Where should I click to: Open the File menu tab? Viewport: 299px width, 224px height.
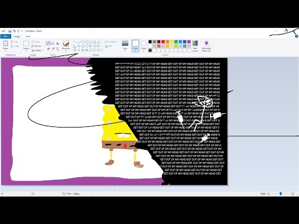(x=6, y=37)
